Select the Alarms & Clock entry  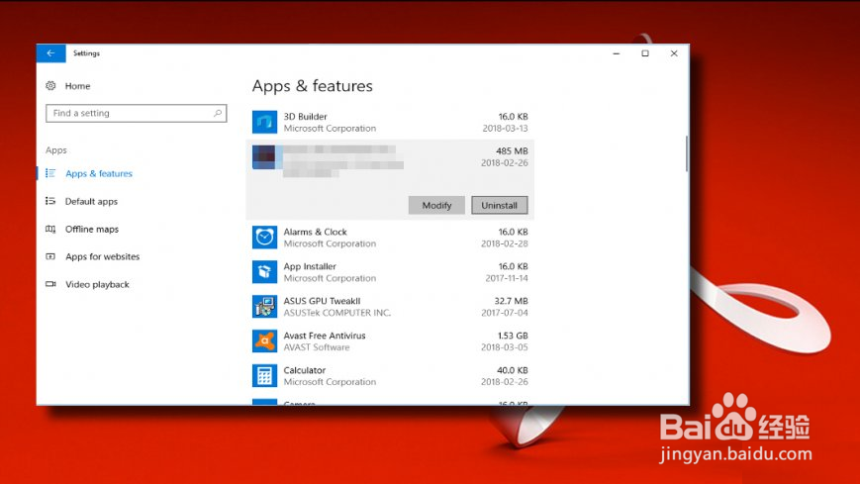[315, 232]
